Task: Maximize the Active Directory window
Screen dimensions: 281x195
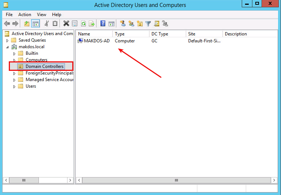Action: 257,3
